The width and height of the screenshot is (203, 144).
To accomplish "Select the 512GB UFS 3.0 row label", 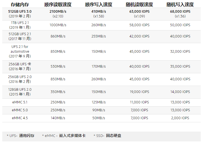I will [x=20, y=12].
